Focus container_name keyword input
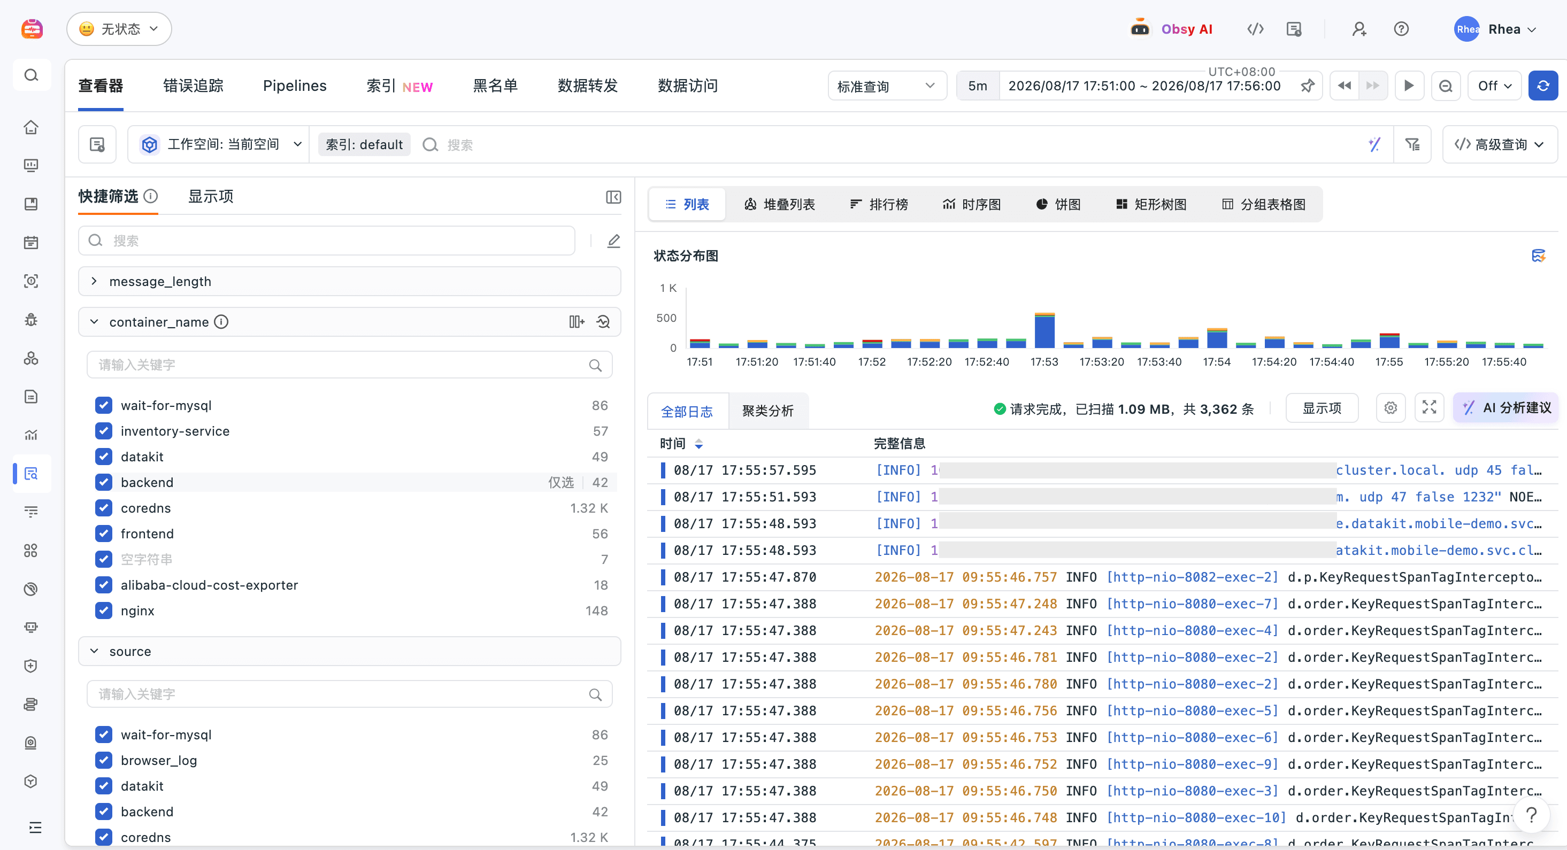This screenshot has height=850, width=1567. click(349, 365)
